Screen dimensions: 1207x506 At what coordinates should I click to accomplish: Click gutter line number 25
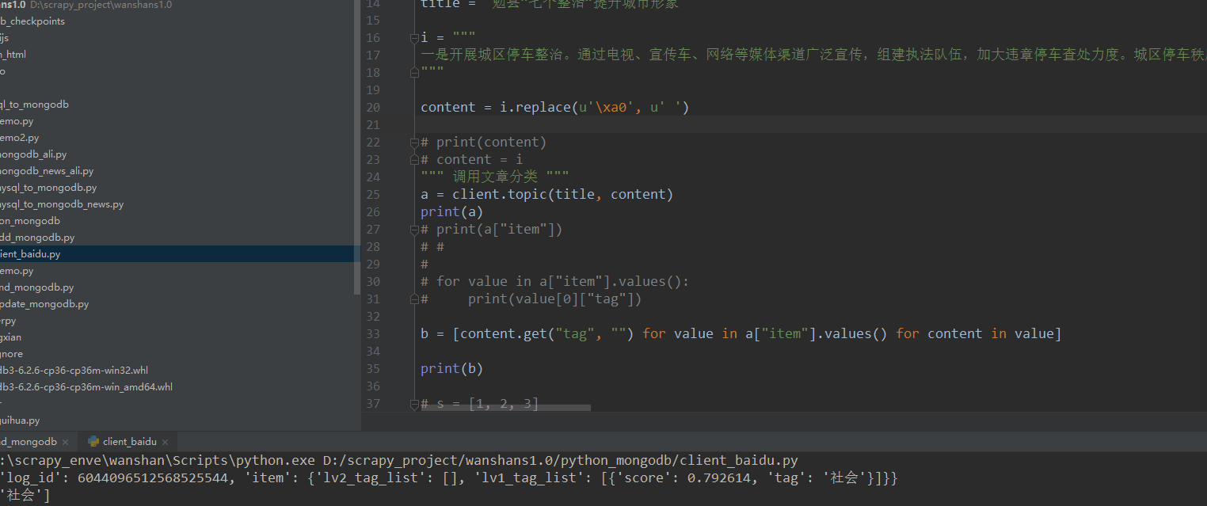372,195
